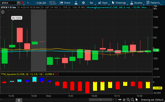Click the "Wed" time axis label
Image resolution: width=165 pixels, height=102 pixels.
click(48, 96)
